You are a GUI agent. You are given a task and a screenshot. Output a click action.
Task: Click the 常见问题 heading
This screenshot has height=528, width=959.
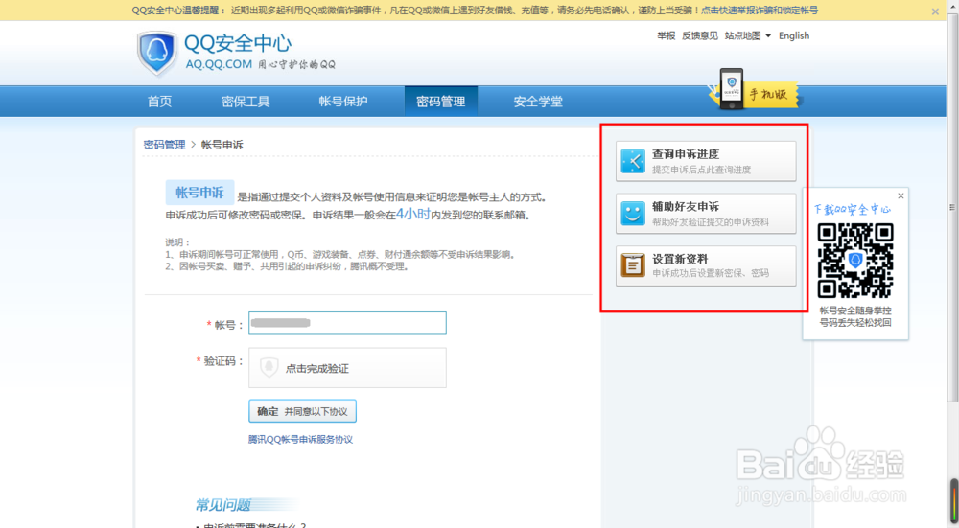[x=223, y=505]
